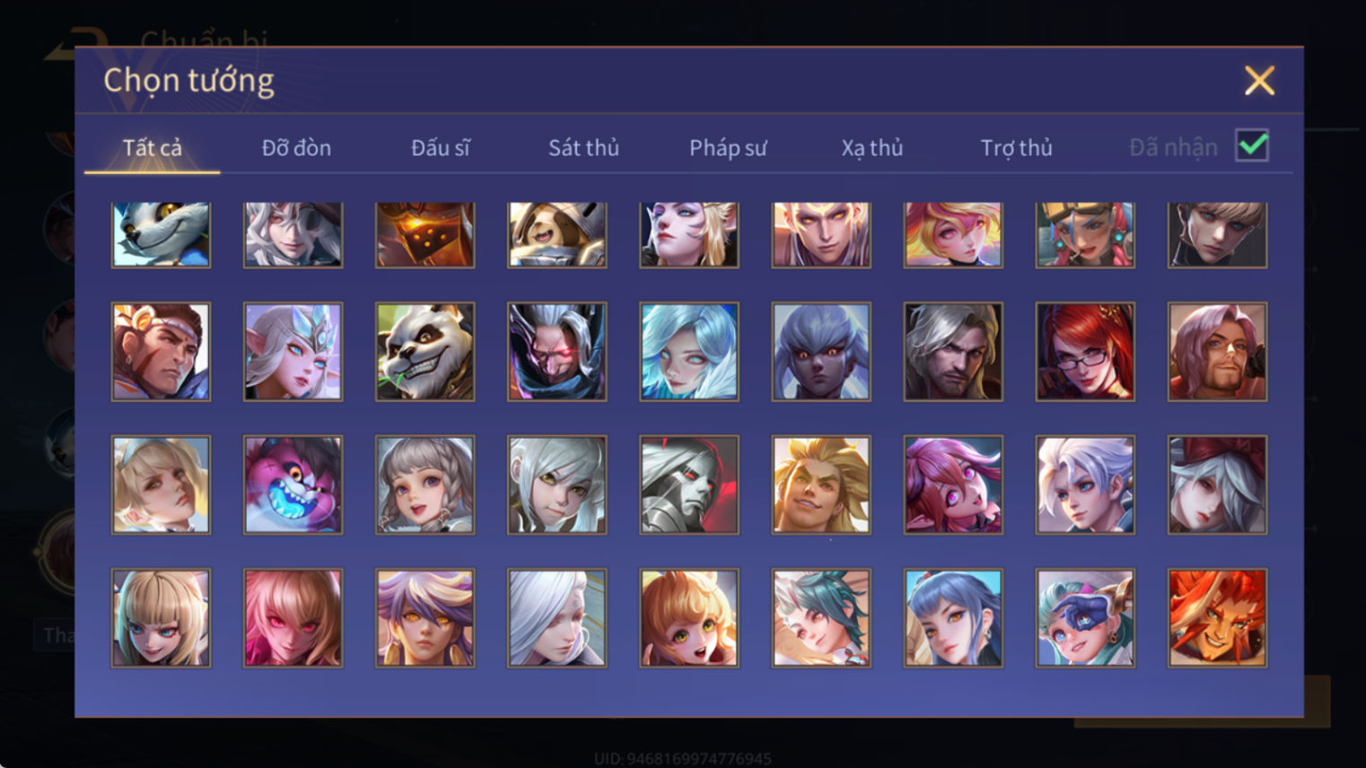
Task: Show the Pháp sư hero list
Action: 728,148
